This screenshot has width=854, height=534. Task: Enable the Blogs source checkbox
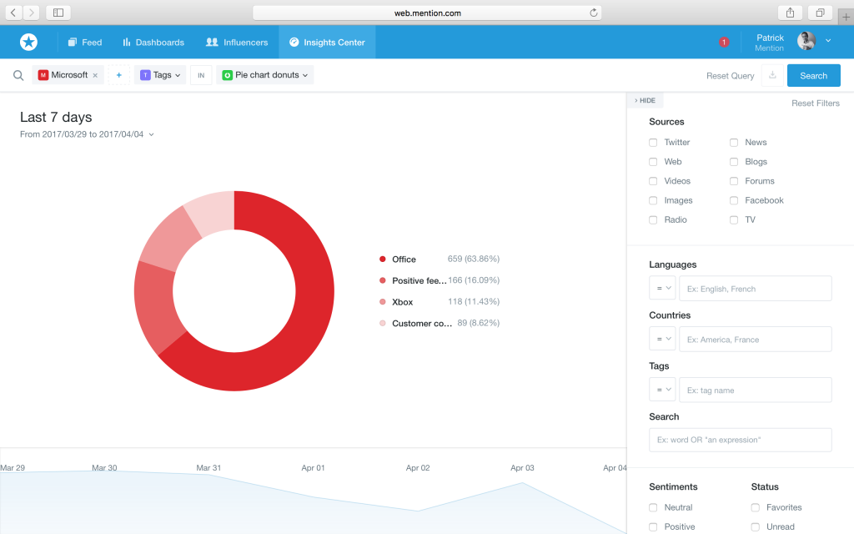tap(734, 162)
